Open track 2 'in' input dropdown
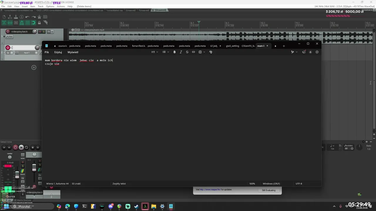Screen dimensions: 376x211 [9, 53]
